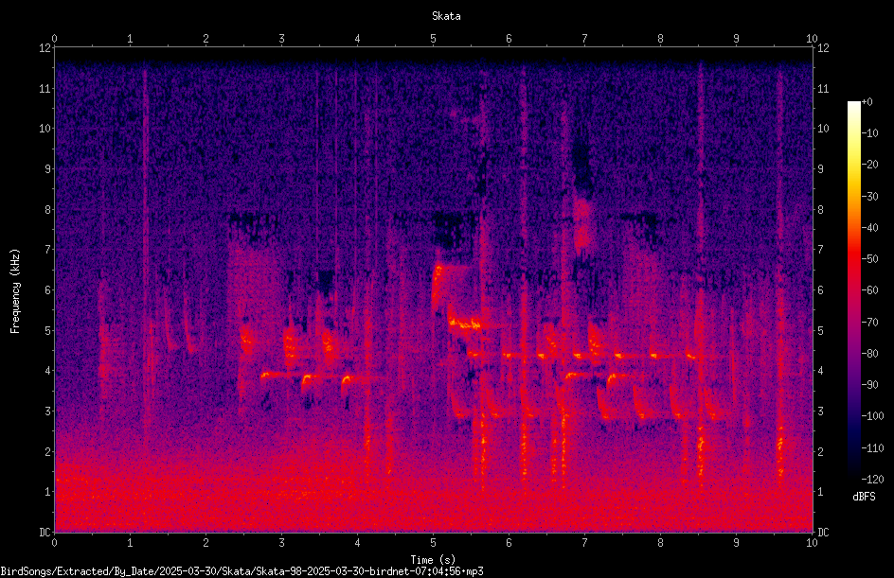Click the 12 tick label on the left frequency axis
This screenshot has height=578, width=894.
(45, 48)
